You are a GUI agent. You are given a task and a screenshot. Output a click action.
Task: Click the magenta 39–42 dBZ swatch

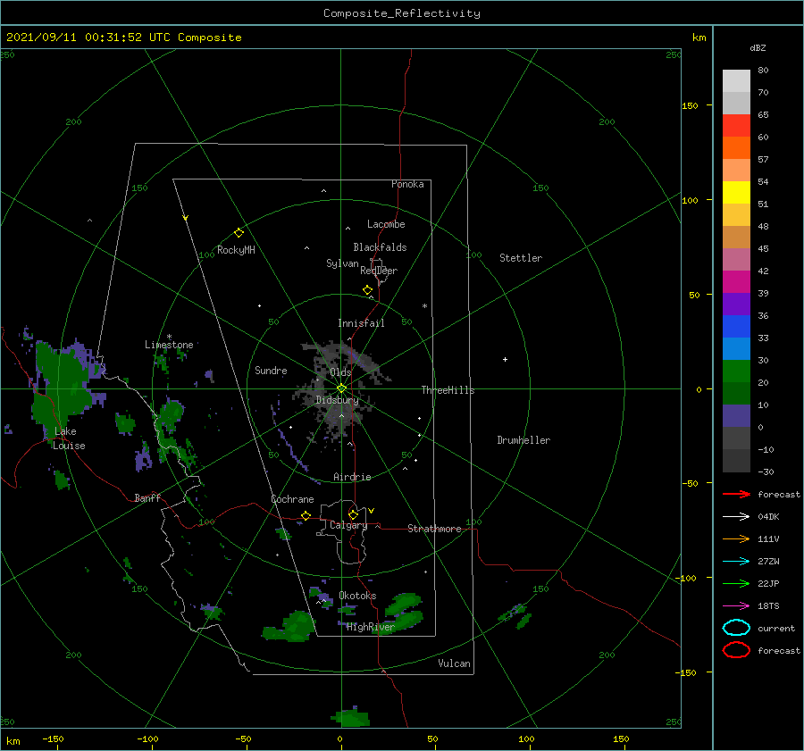pyautogui.click(x=736, y=282)
